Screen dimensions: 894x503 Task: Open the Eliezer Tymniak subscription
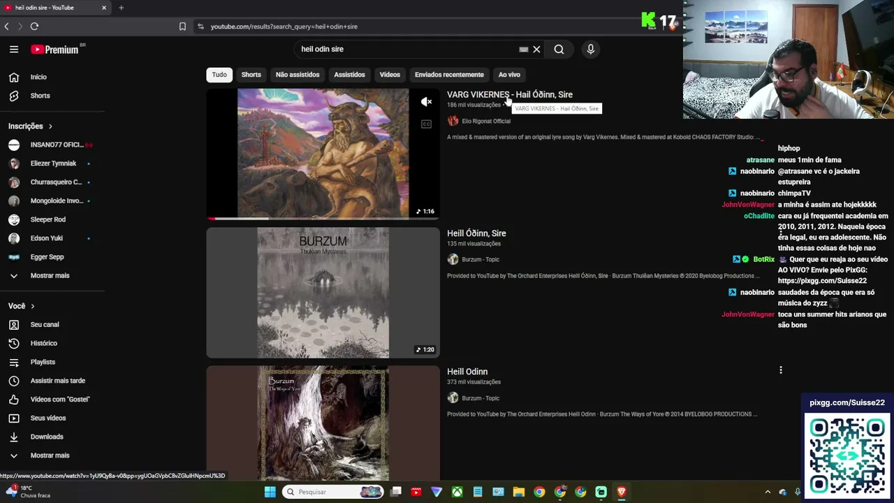[52, 163]
